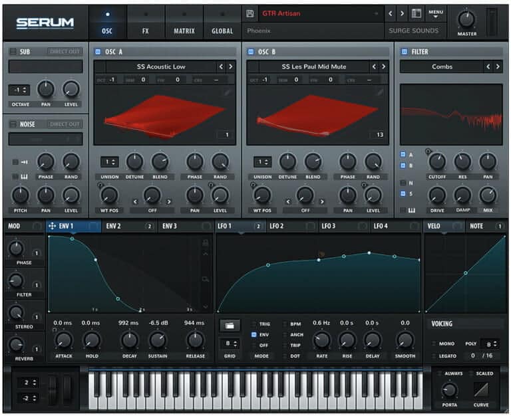511x416 pixels.
Task: Select the ENV 2 tab
Action: click(x=129, y=226)
